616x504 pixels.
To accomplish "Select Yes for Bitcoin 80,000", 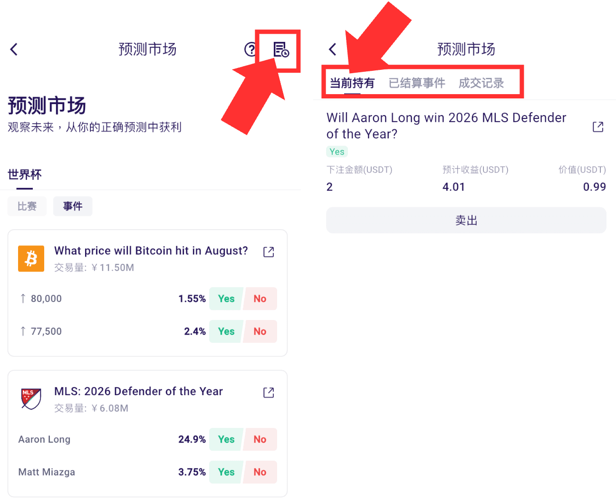I will (x=226, y=299).
